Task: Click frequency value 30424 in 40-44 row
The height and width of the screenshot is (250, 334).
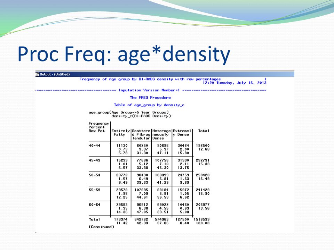Action: click(x=183, y=145)
